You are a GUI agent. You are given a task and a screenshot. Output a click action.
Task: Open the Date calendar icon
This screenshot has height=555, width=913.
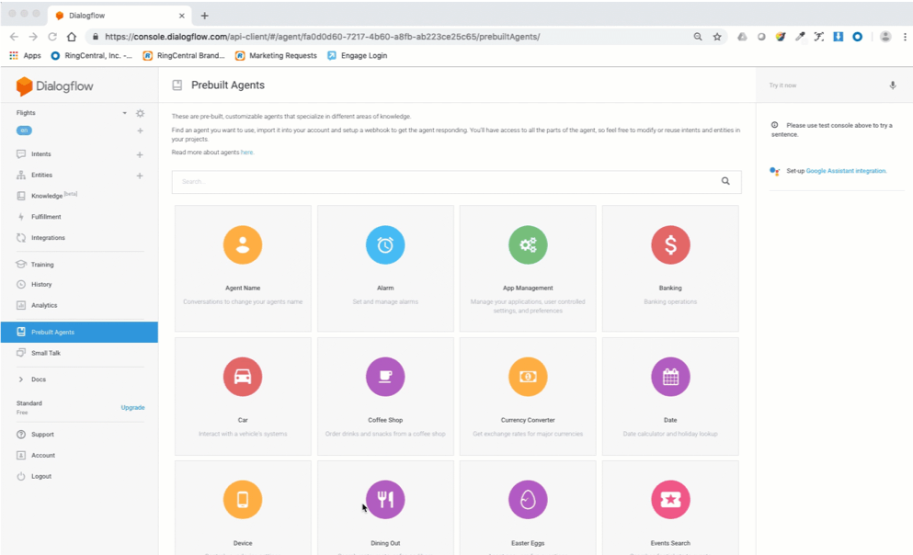(670, 377)
